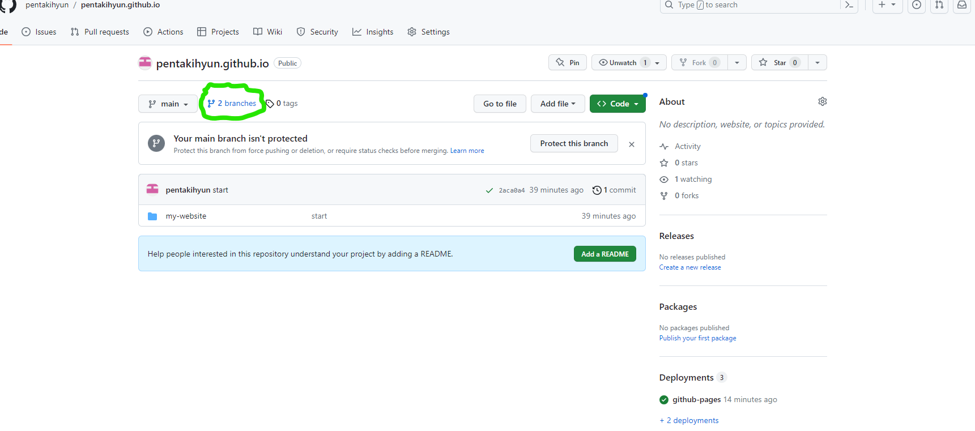This screenshot has height=431, width=975.
Task: Click the commit history clock icon
Action: click(x=597, y=190)
